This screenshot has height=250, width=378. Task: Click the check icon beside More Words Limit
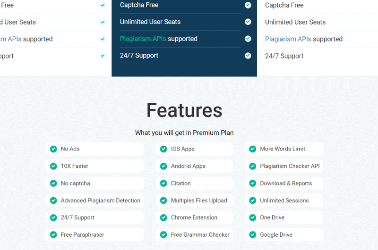(253, 149)
